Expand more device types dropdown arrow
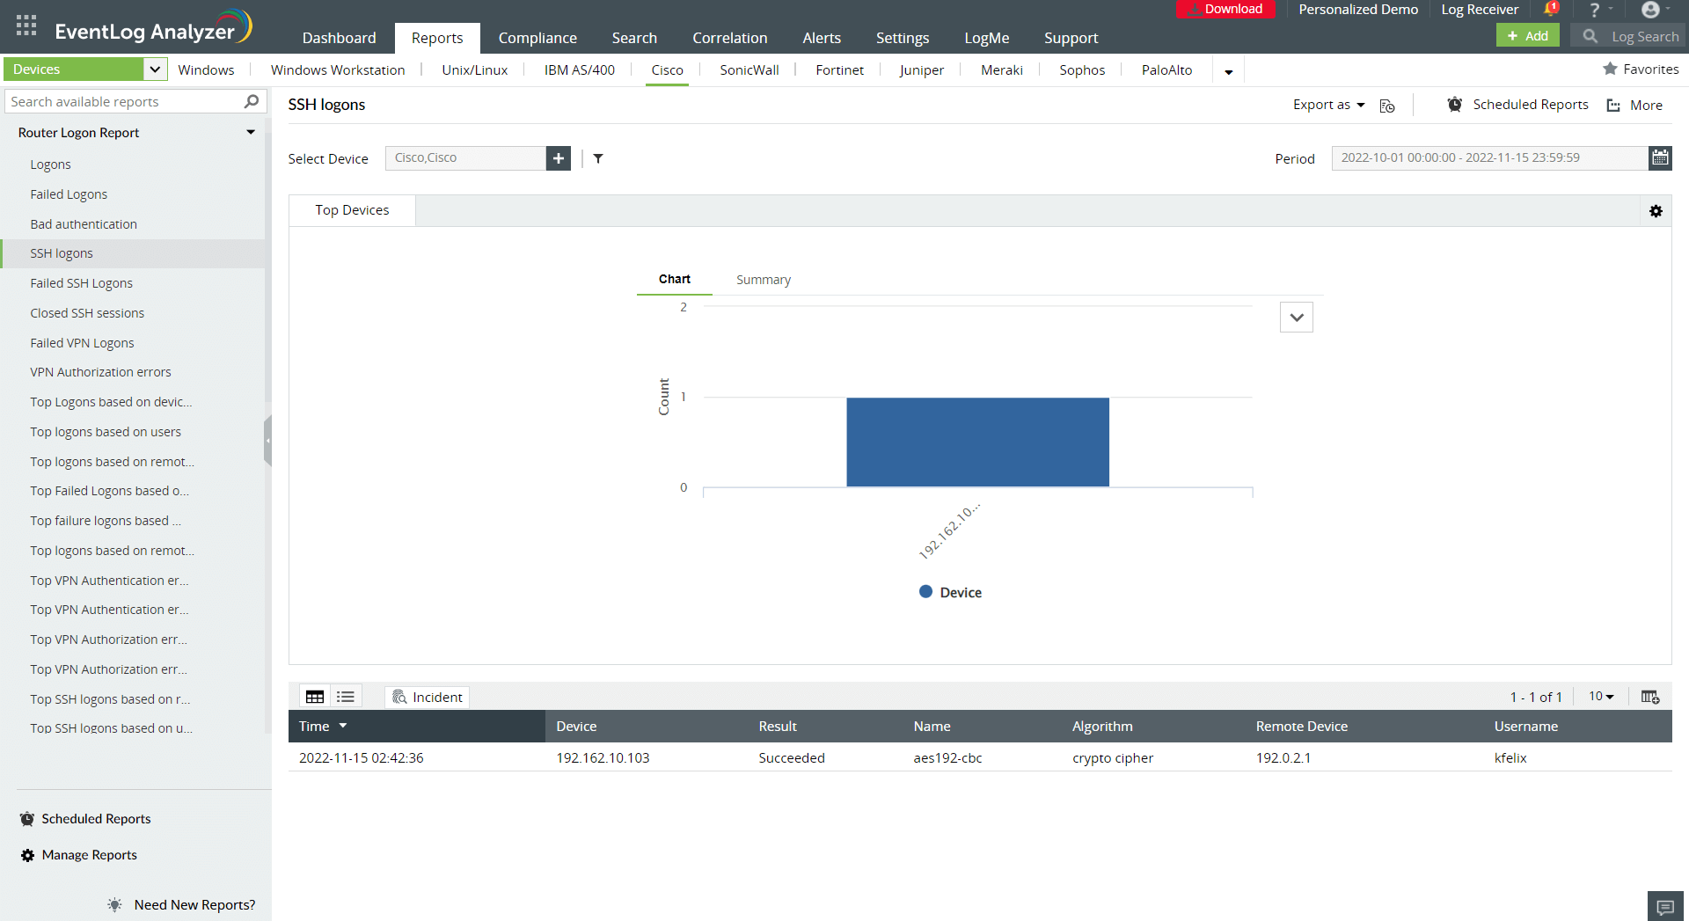 point(1229,71)
